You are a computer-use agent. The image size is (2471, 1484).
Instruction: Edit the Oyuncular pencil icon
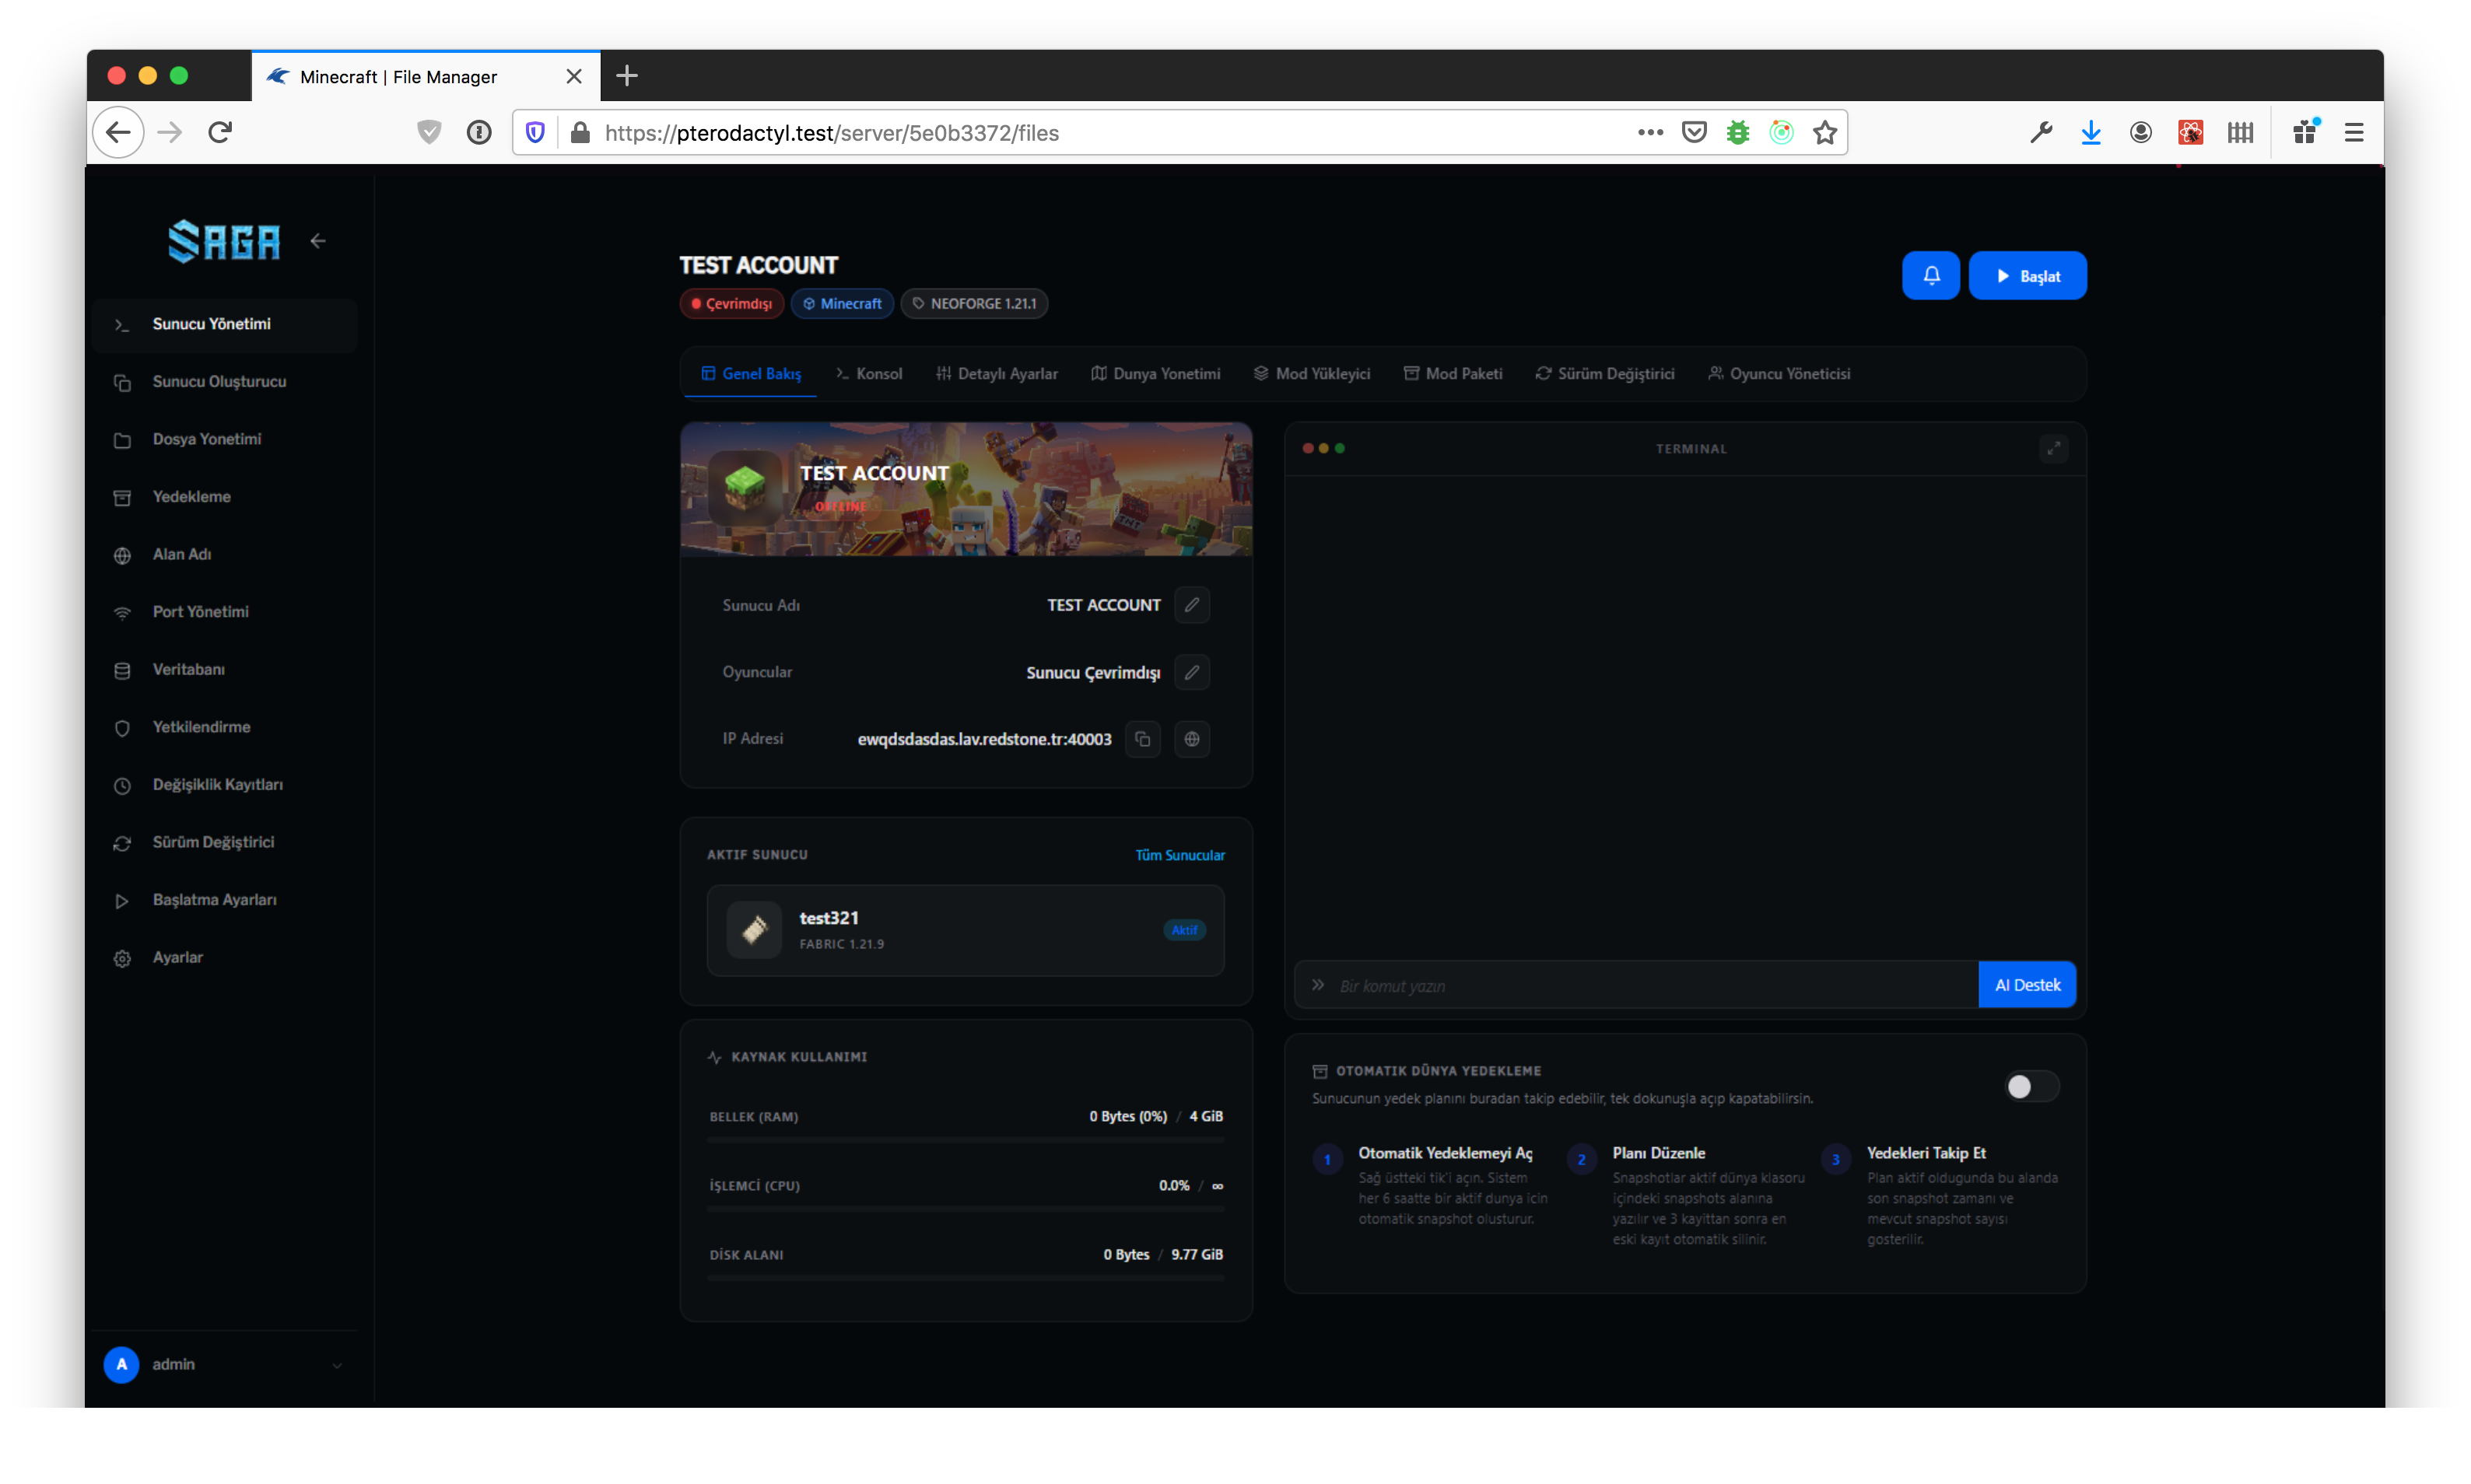point(1191,672)
